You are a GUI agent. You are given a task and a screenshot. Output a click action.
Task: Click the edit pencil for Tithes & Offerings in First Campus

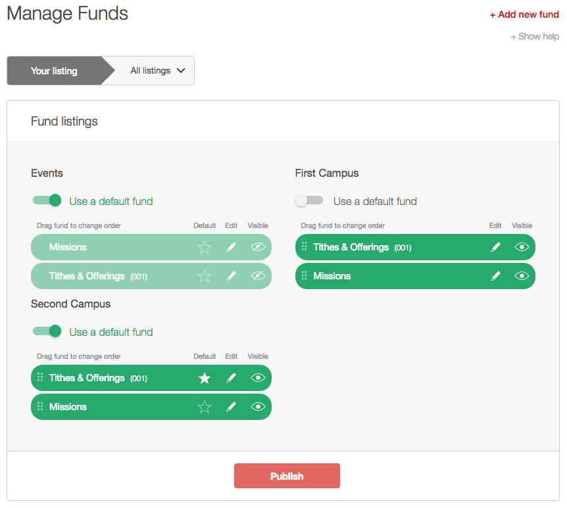point(495,247)
